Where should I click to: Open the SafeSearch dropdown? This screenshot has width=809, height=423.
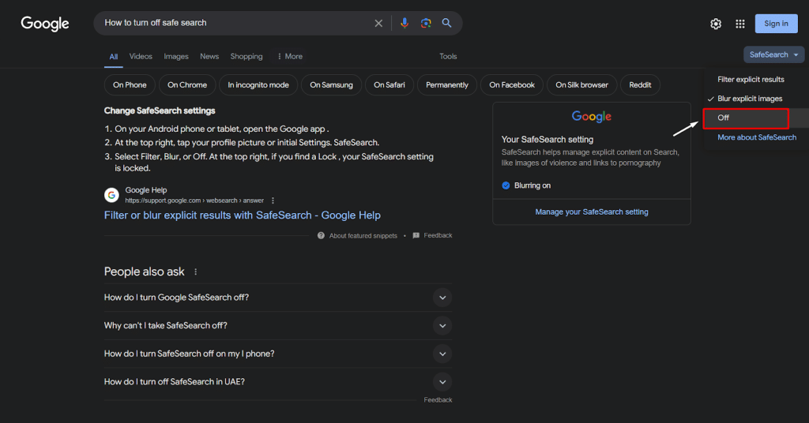[773, 54]
